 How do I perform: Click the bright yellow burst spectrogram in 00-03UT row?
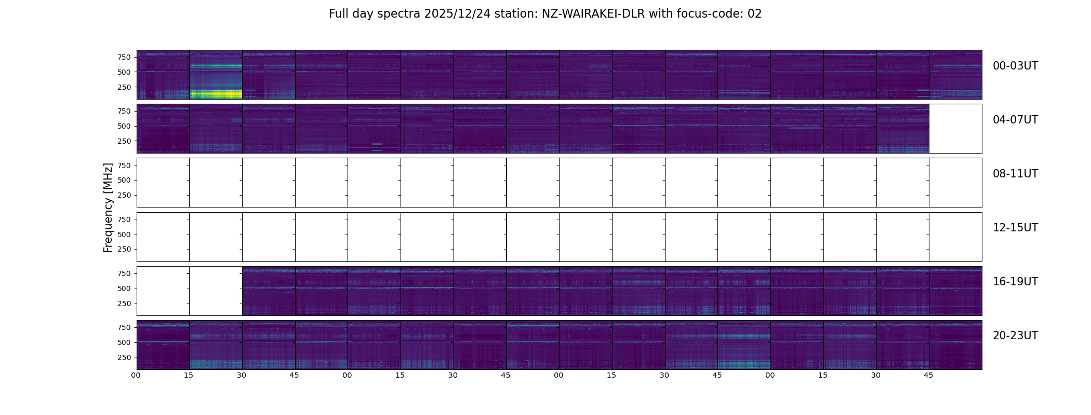tap(216, 75)
